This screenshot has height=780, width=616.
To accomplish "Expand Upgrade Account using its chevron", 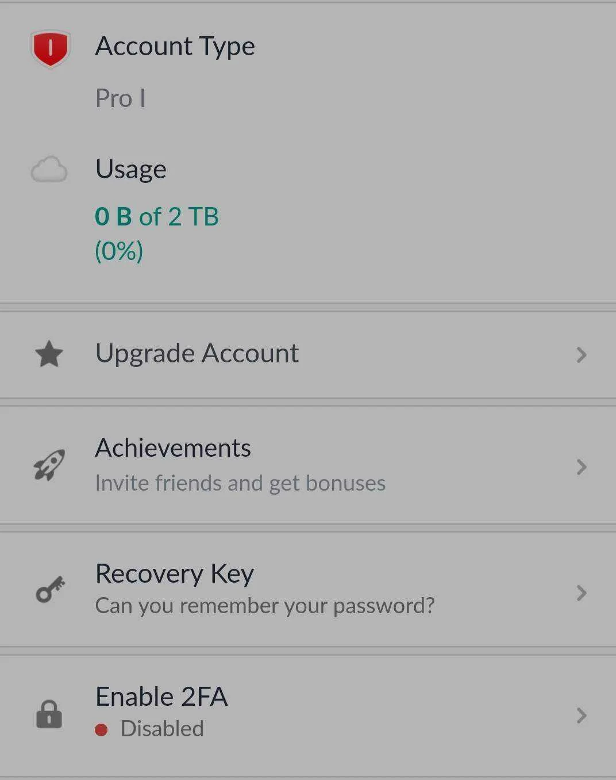I will (x=582, y=355).
